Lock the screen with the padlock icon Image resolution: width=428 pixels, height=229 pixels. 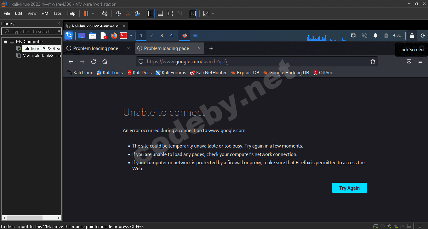412,36
